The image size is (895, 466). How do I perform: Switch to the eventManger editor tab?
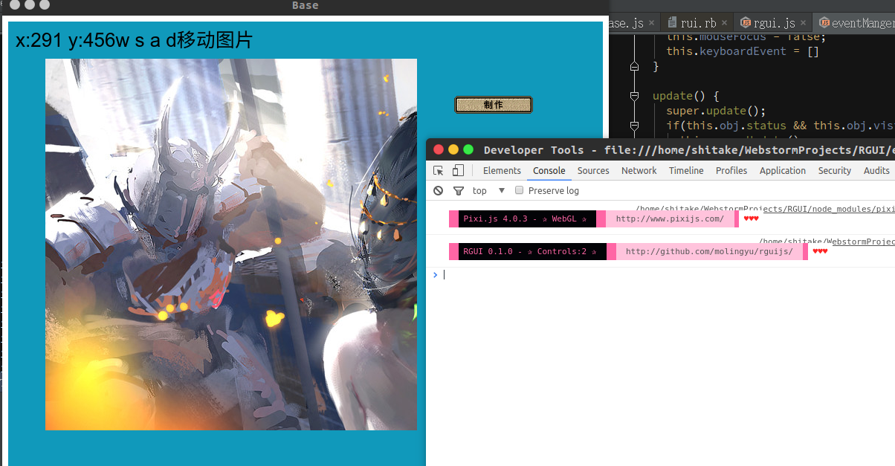855,23
